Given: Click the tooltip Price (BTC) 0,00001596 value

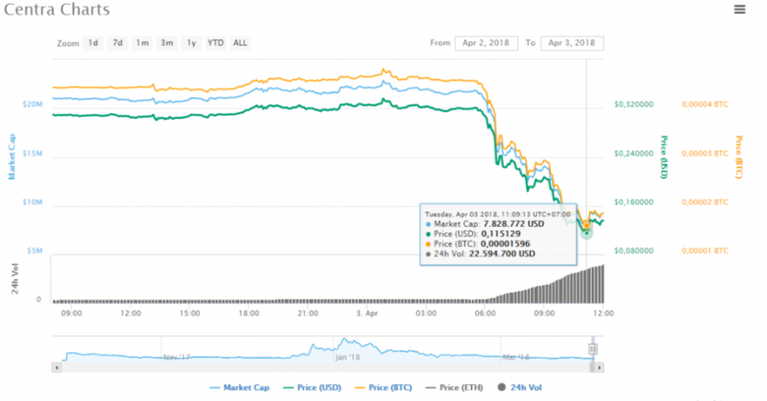Looking at the screenshot, I should click(x=506, y=244).
